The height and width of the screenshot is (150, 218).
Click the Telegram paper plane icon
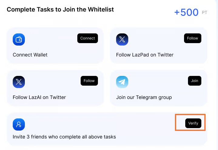tap(122, 82)
